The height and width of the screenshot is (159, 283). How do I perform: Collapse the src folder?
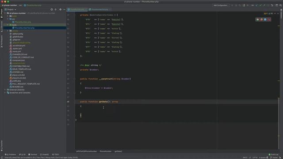(8, 19)
